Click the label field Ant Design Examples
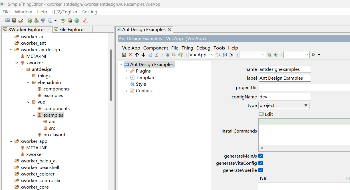 point(284,78)
